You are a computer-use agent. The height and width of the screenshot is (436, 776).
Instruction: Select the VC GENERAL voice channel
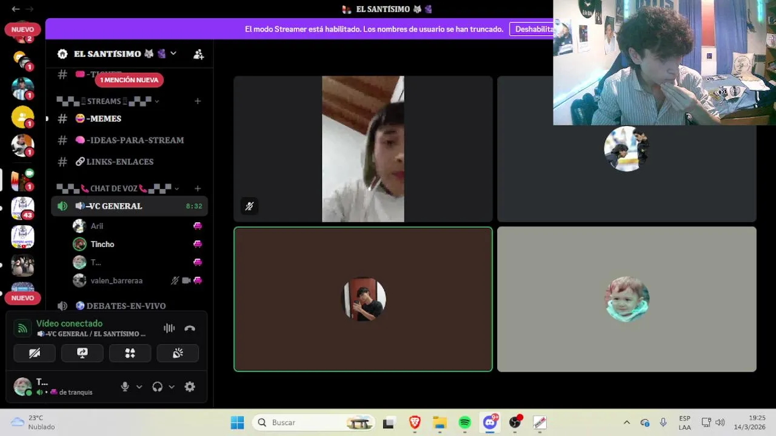[x=129, y=206]
